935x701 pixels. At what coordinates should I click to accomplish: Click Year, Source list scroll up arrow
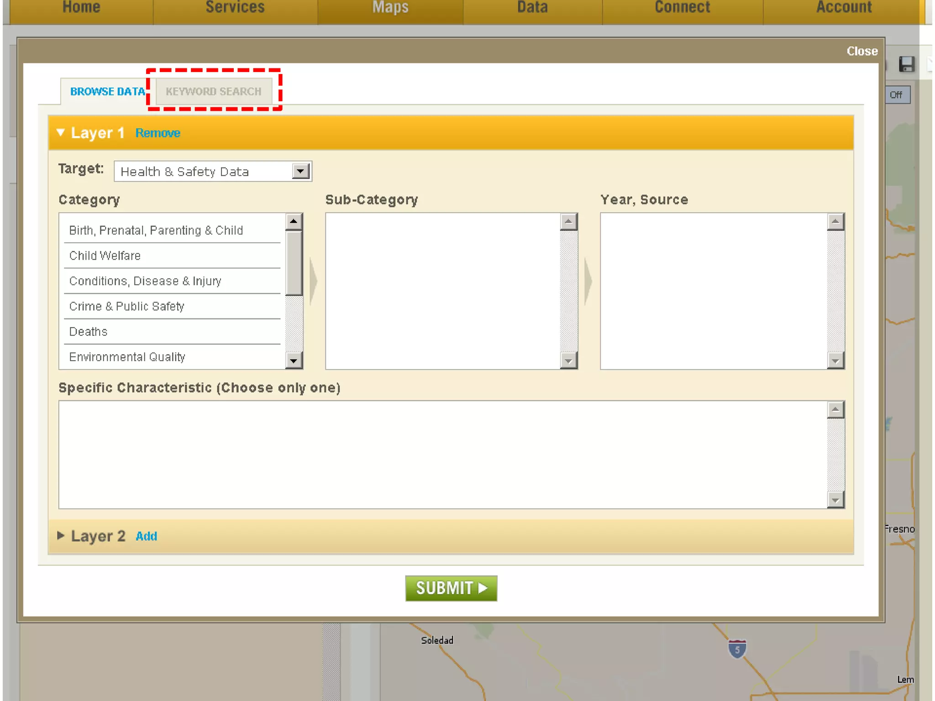[835, 222]
